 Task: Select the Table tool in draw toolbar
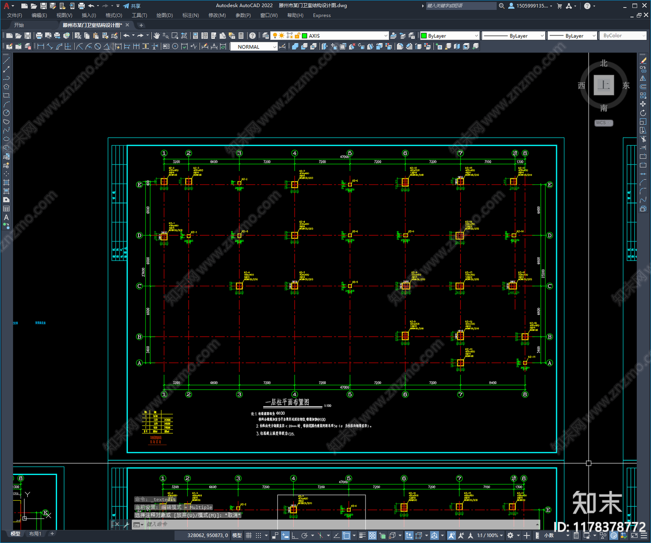[6, 209]
